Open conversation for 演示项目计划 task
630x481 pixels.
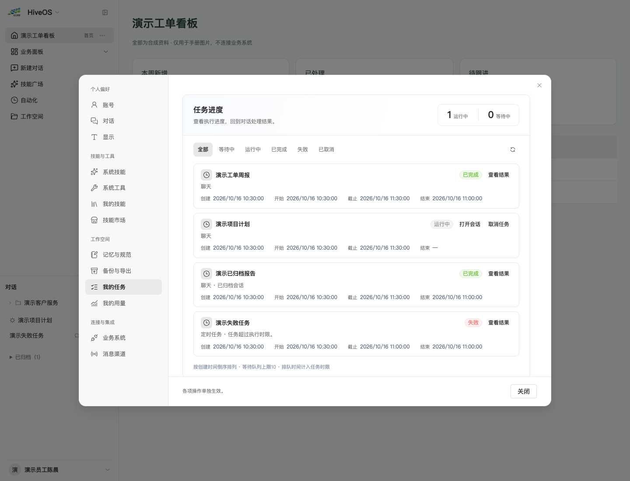(470, 224)
